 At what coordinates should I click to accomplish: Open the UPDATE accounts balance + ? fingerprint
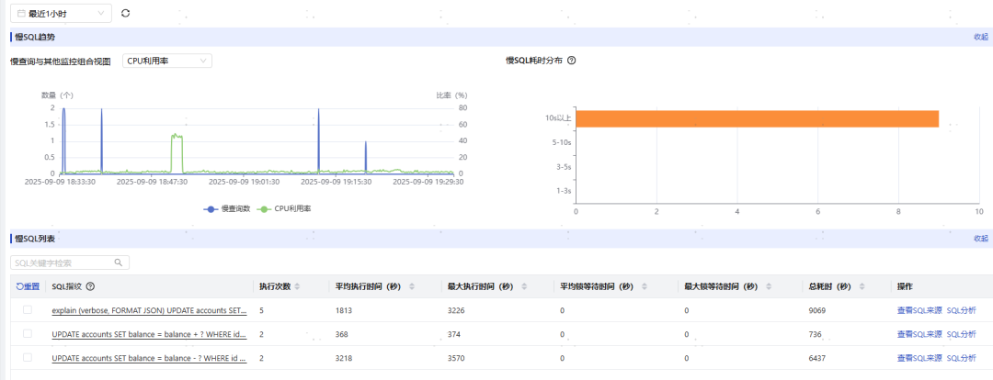pos(149,334)
